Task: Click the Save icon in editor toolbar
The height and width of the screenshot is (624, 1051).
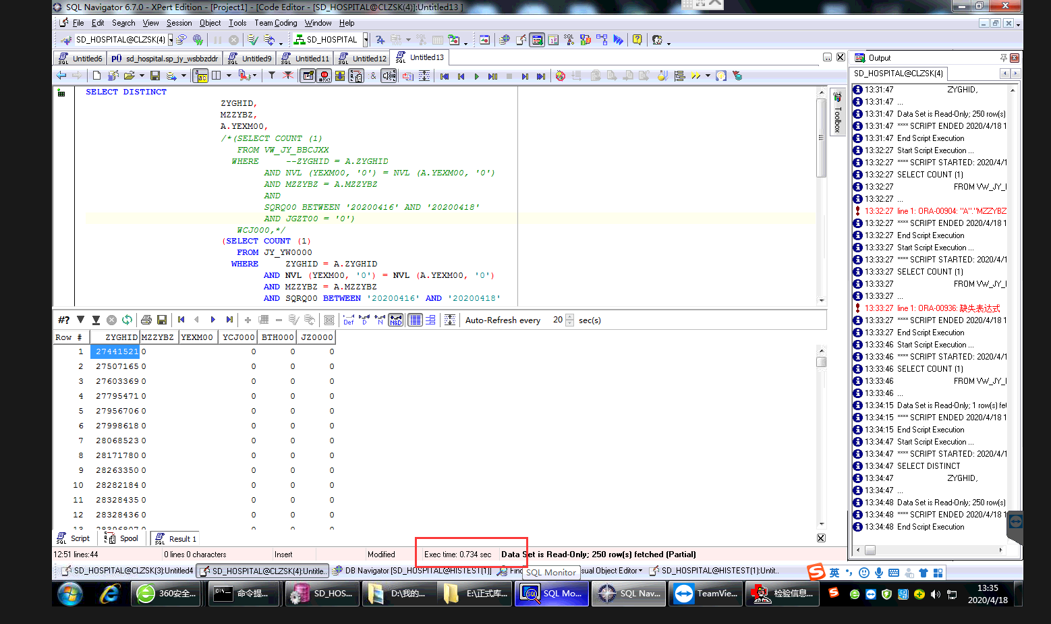Action: [x=155, y=76]
